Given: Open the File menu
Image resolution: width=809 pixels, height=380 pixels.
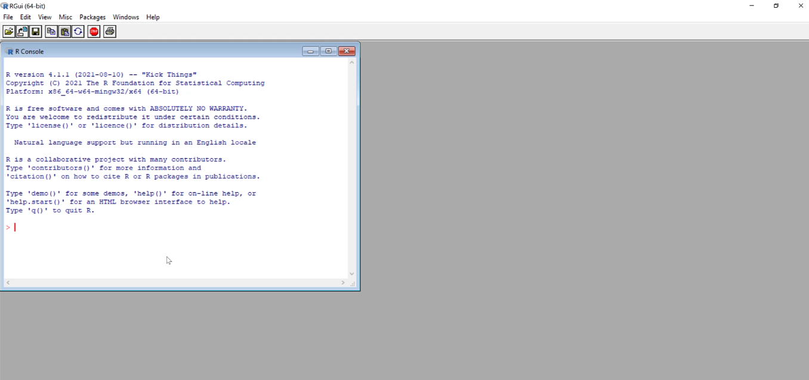Looking at the screenshot, I should pyautogui.click(x=8, y=17).
